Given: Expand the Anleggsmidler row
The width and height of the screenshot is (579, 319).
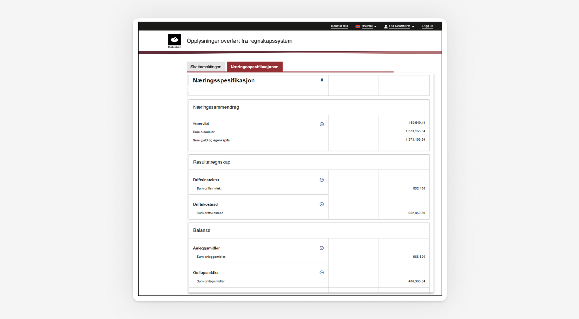Looking at the screenshot, I should 322,248.
